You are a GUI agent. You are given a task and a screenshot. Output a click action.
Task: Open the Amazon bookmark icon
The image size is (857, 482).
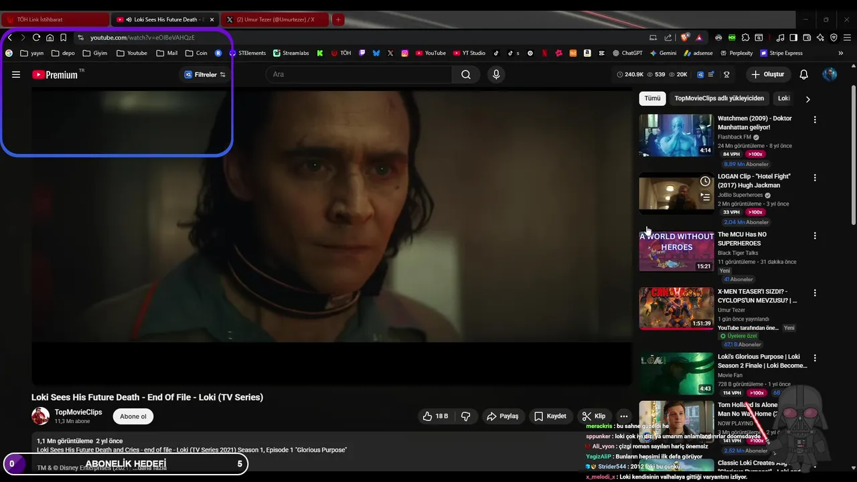point(587,53)
